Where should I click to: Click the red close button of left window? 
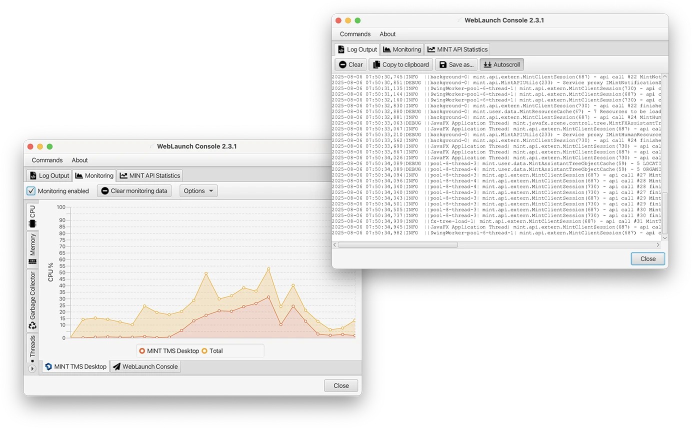tap(30, 146)
